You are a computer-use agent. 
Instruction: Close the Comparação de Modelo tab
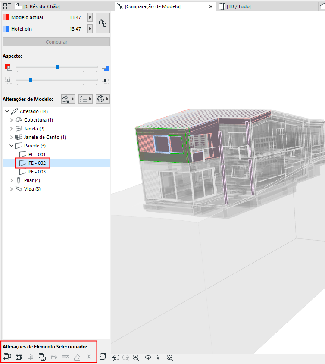click(211, 6)
